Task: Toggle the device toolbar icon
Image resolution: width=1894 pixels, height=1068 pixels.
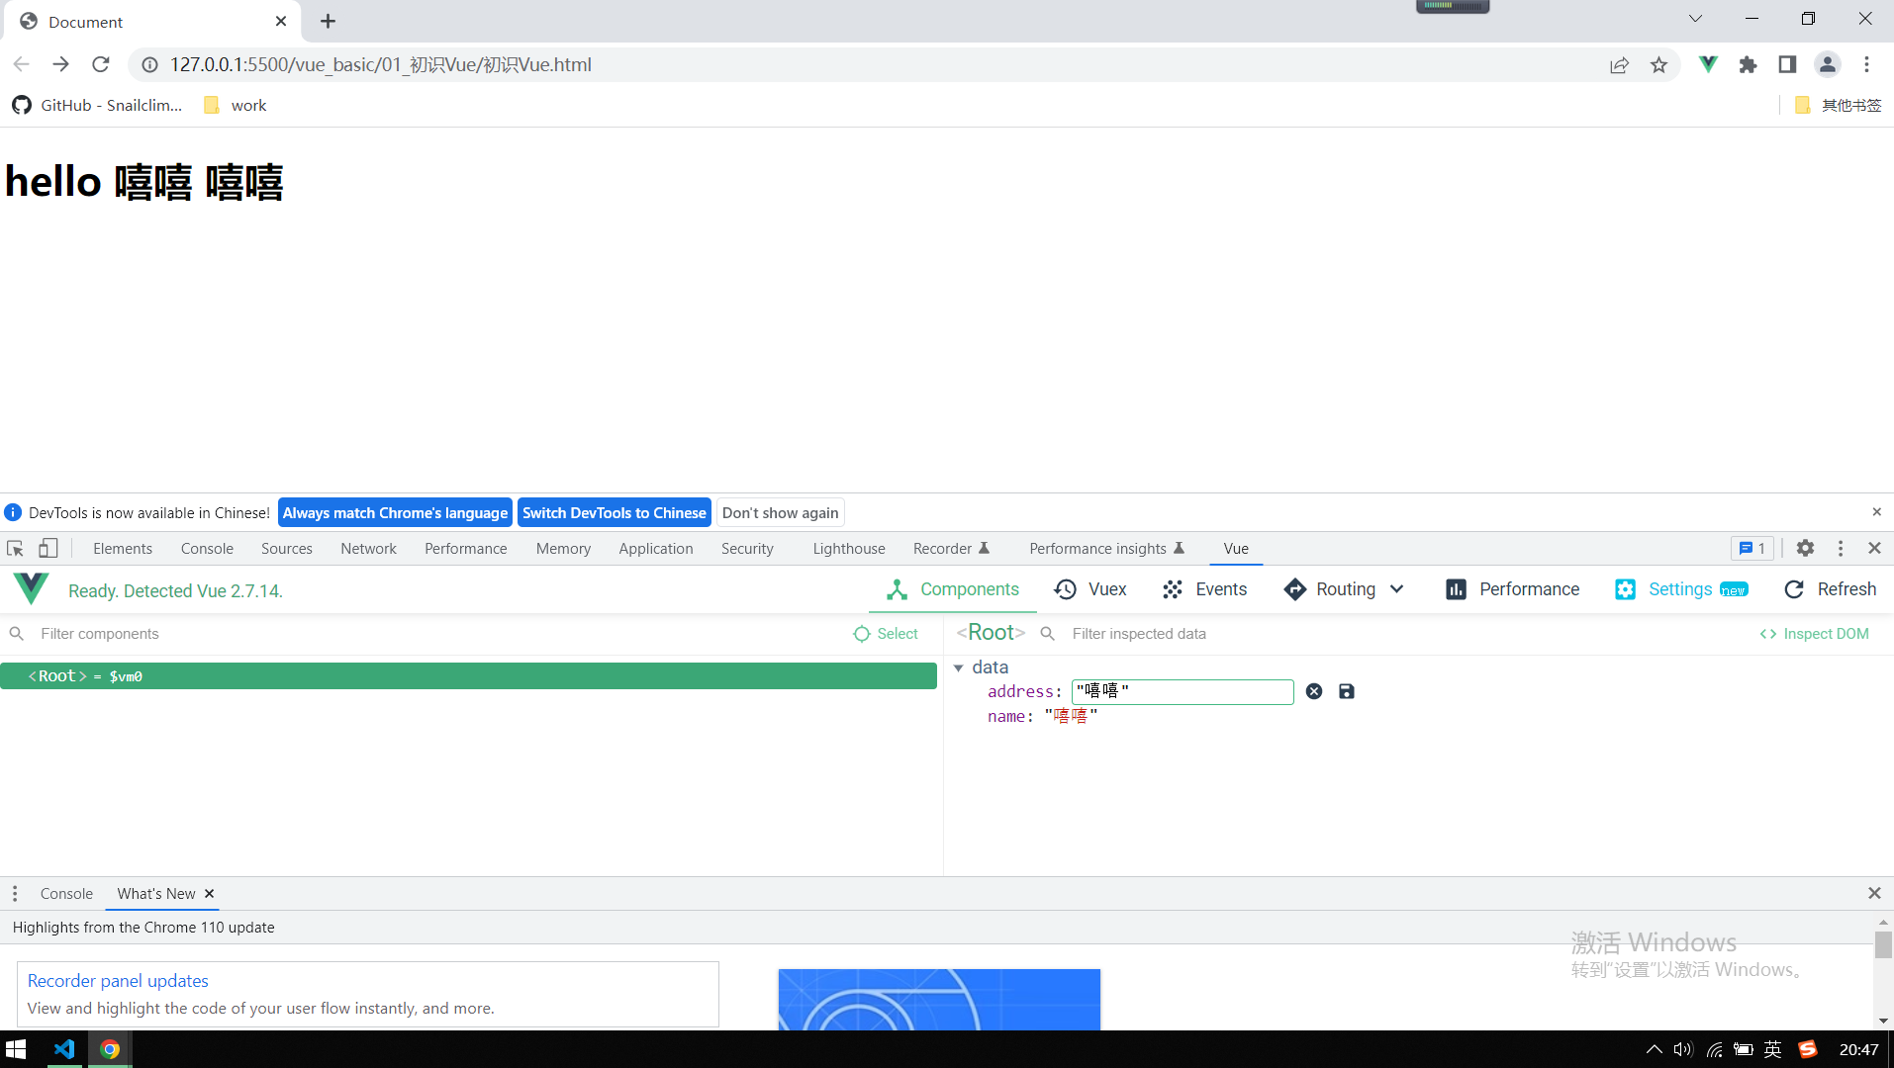Action: (x=47, y=548)
